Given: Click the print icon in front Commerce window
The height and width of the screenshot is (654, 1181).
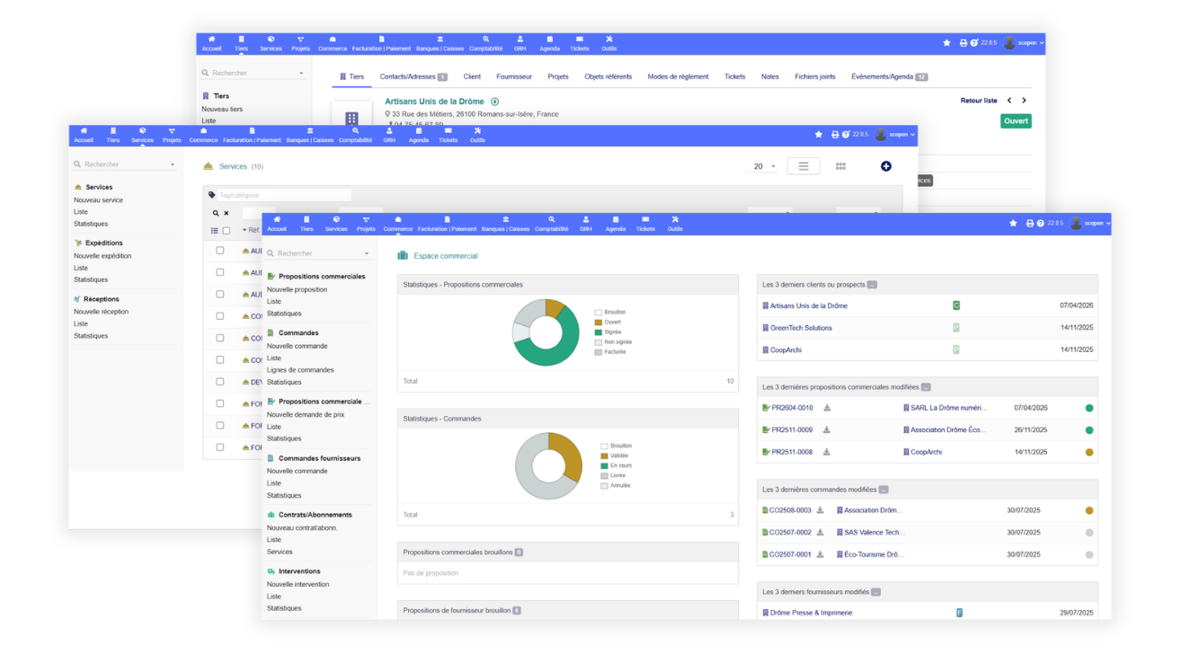Looking at the screenshot, I should (x=1030, y=224).
